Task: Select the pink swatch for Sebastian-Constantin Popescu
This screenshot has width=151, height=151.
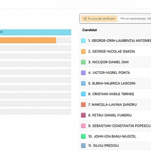Action: [83, 126]
